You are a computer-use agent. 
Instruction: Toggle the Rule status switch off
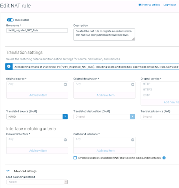click(x=10, y=20)
